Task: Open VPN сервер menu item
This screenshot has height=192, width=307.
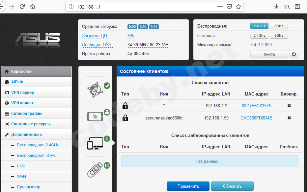Action: (37, 93)
